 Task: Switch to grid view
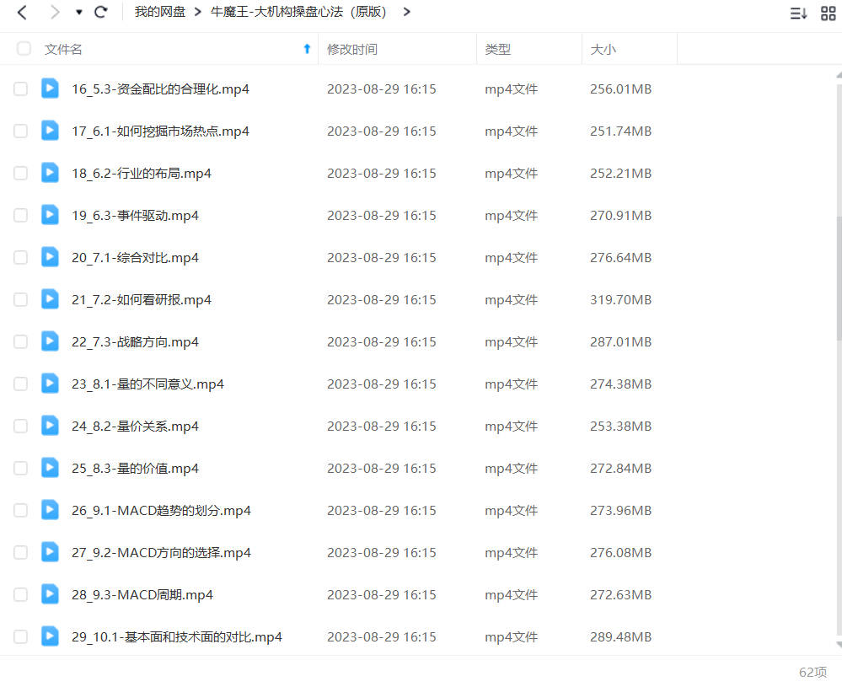click(828, 13)
